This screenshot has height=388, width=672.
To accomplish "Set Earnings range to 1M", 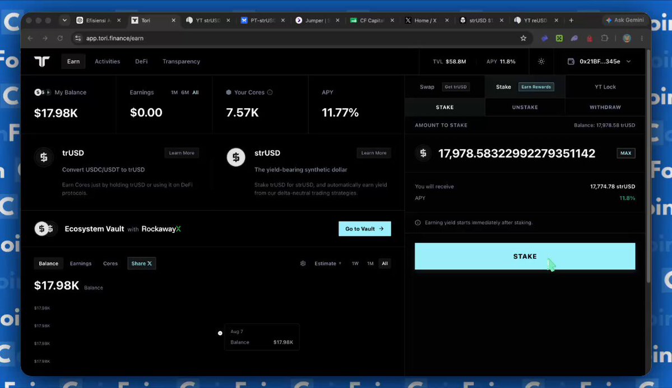I will tap(174, 92).
